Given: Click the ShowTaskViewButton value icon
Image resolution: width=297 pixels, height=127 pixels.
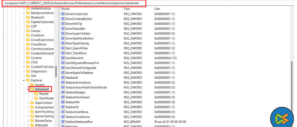Looking at the screenshot, I should coord(63,38).
